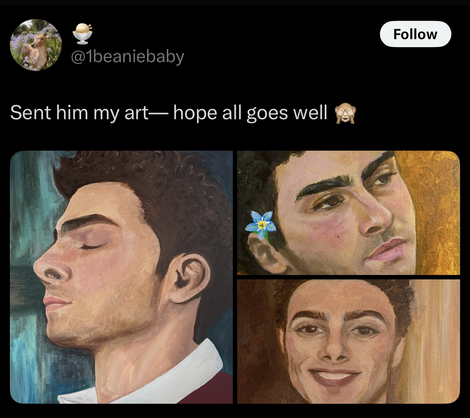This screenshot has width=470, height=418.
Task: Click the teeth of the smiling portrait
Action: [334, 376]
